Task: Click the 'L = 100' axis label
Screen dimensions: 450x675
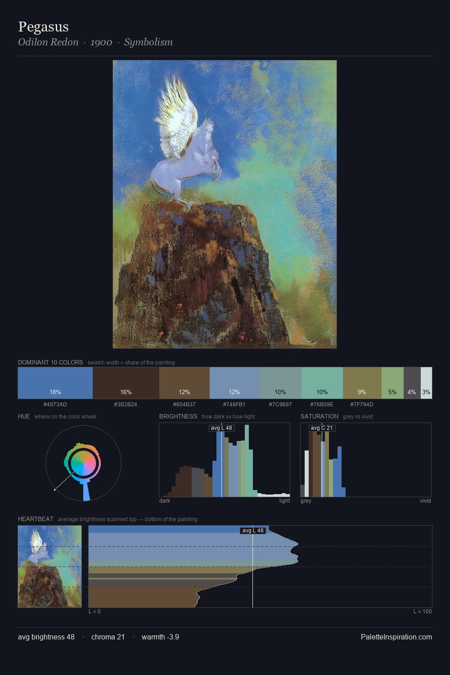Action: click(x=423, y=612)
